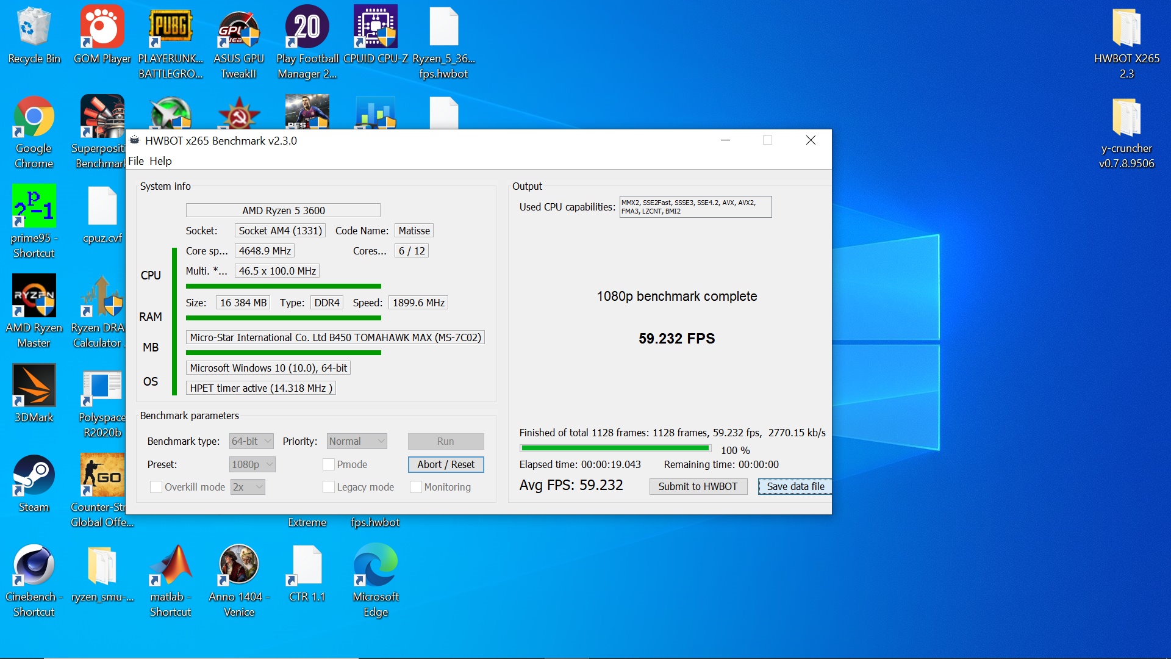Click the RAM type DDR4 value
This screenshot has width=1171, height=659.
pos(327,303)
